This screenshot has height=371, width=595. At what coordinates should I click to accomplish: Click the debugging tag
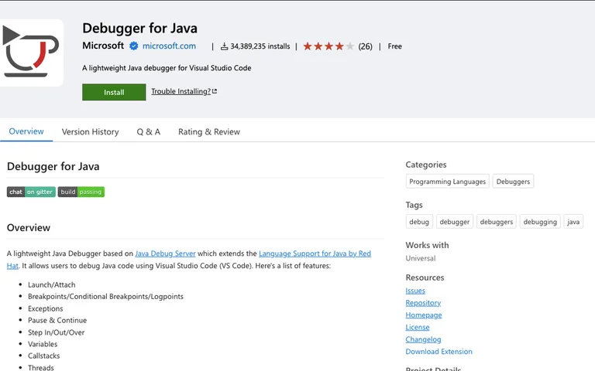[x=540, y=222]
